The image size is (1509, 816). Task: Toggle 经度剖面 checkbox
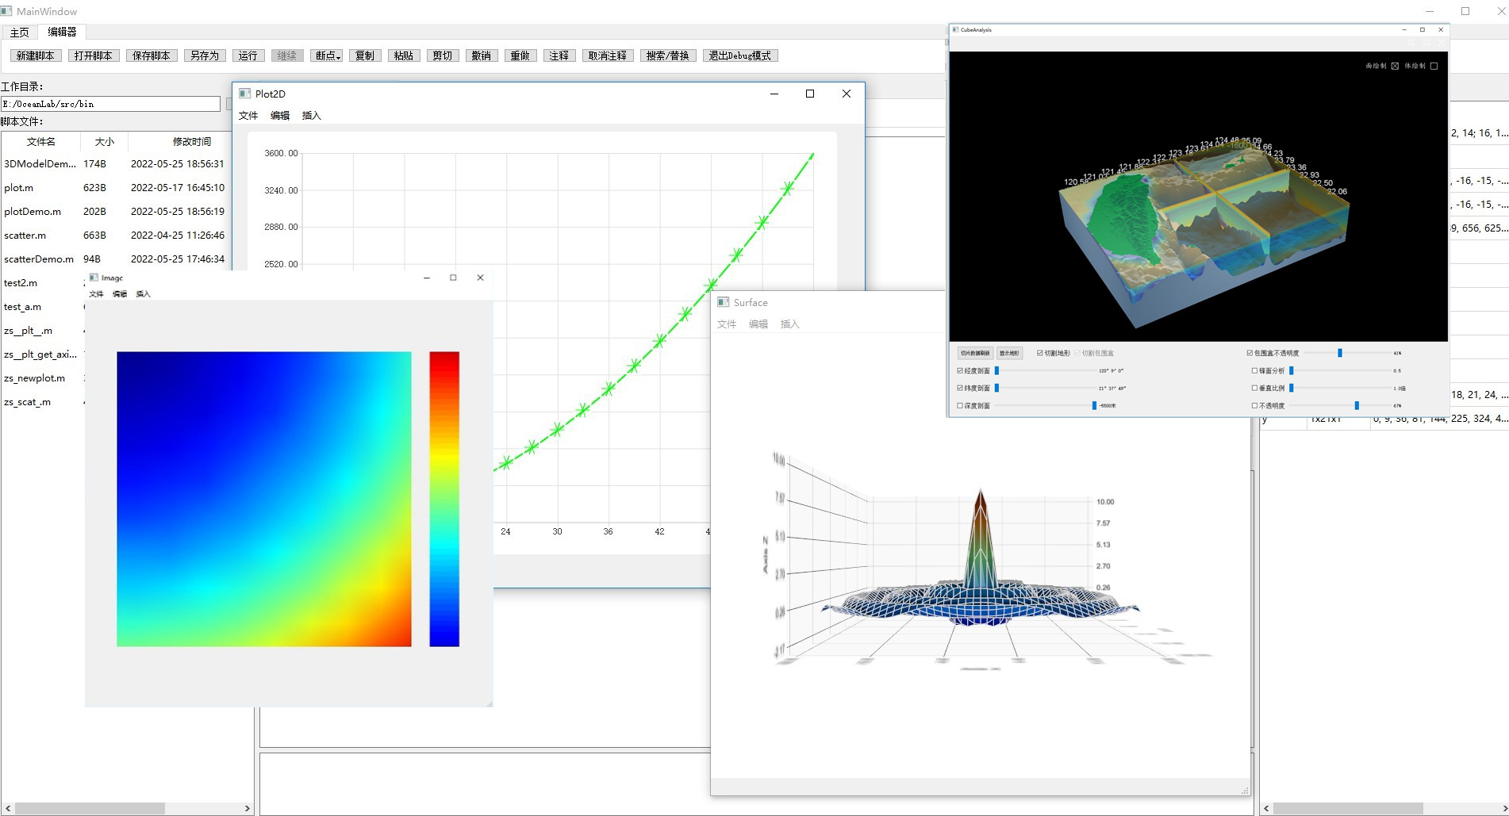point(960,371)
